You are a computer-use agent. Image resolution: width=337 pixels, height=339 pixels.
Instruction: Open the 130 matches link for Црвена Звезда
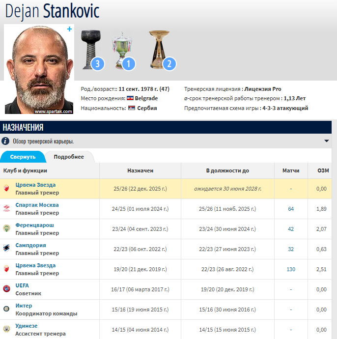point(291,269)
